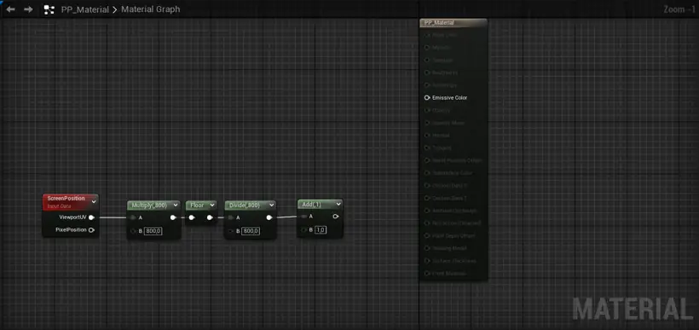Click input pin B on Add node
The image size is (699, 330).
pyautogui.click(x=303, y=229)
